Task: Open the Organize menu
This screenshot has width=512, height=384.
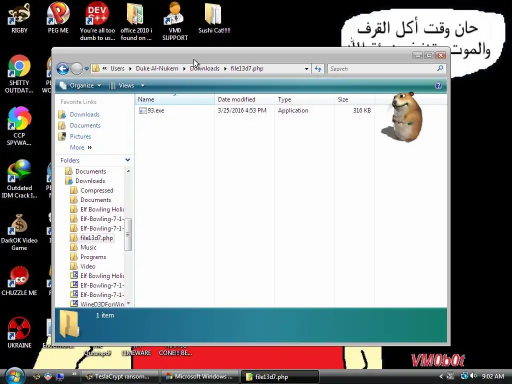Action: click(x=80, y=85)
